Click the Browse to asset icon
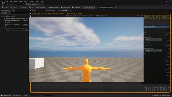 point(6,7)
